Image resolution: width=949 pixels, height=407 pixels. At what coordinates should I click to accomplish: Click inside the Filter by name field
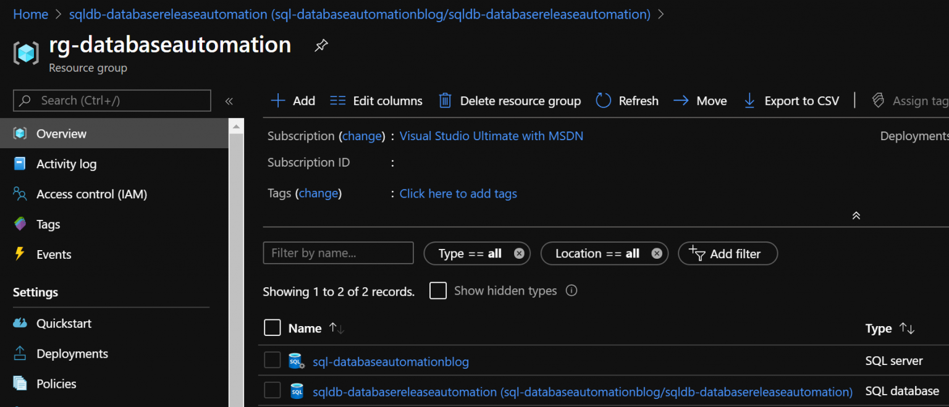pyautogui.click(x=338, y=253)
